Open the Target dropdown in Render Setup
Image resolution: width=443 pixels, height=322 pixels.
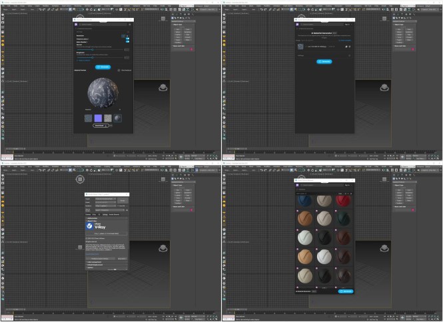pyautogui.click(x=106, y=199)
